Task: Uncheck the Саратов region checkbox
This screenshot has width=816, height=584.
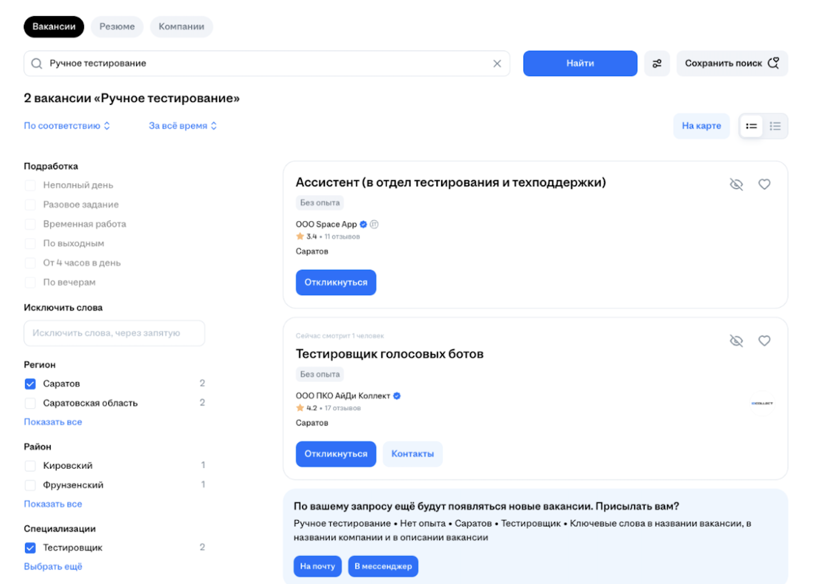Action: tap(30, 384)
